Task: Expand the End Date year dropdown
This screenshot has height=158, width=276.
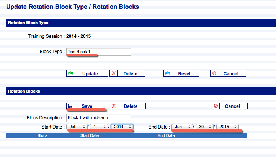Action: click(x=227, y=127)
